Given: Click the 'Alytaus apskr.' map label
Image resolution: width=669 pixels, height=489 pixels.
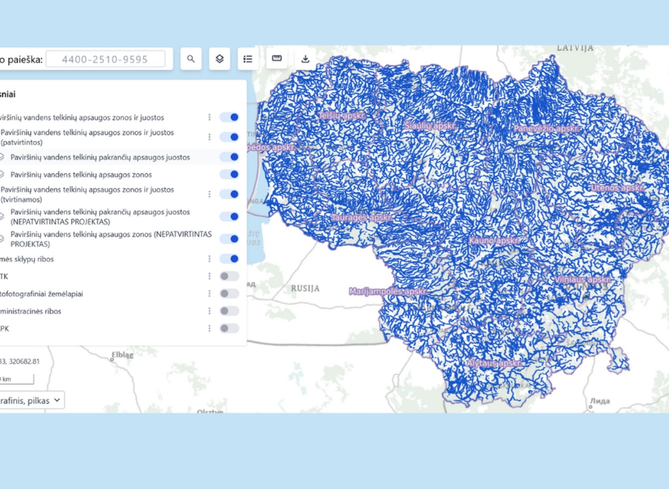Looking at the screenshot, I should (x=494, y=363).
